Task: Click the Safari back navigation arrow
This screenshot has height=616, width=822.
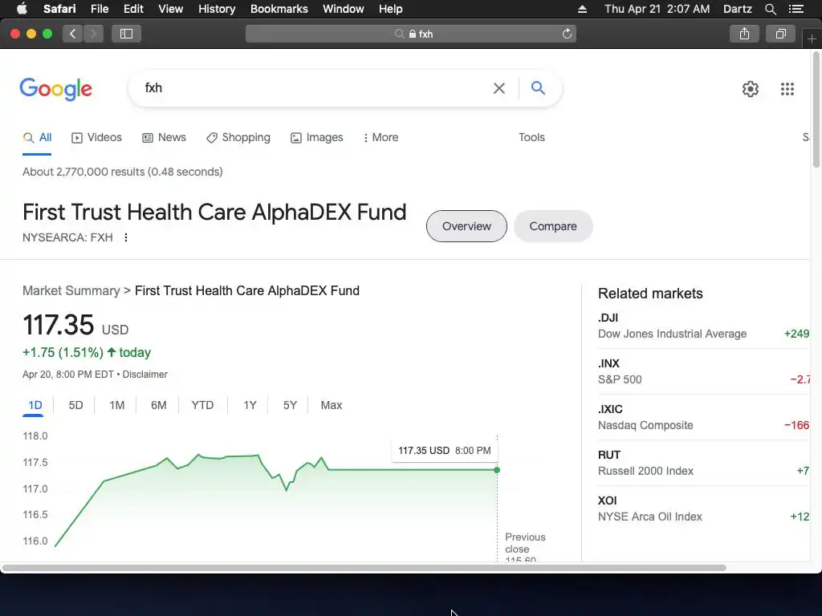Action: coord(73,34)
